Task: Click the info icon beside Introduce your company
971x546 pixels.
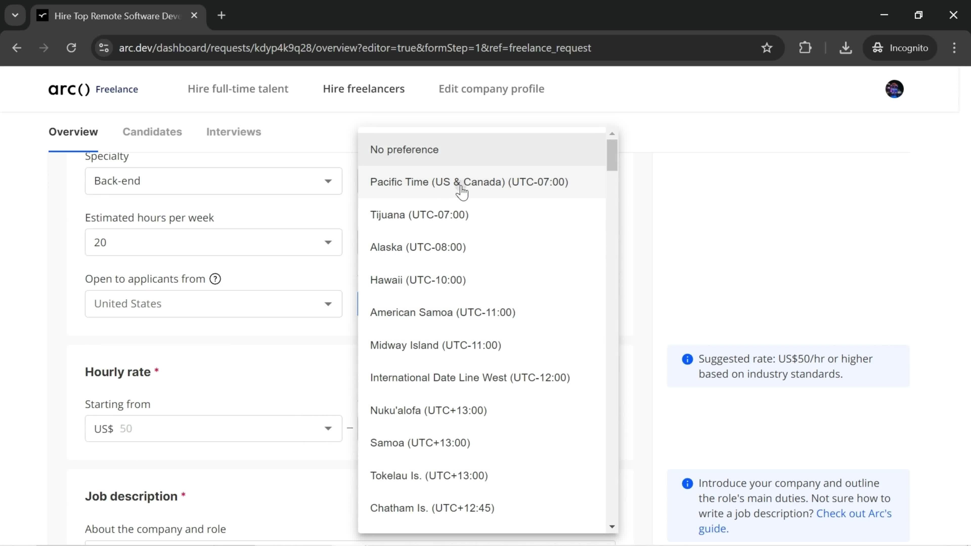Action: click(687, 484)
